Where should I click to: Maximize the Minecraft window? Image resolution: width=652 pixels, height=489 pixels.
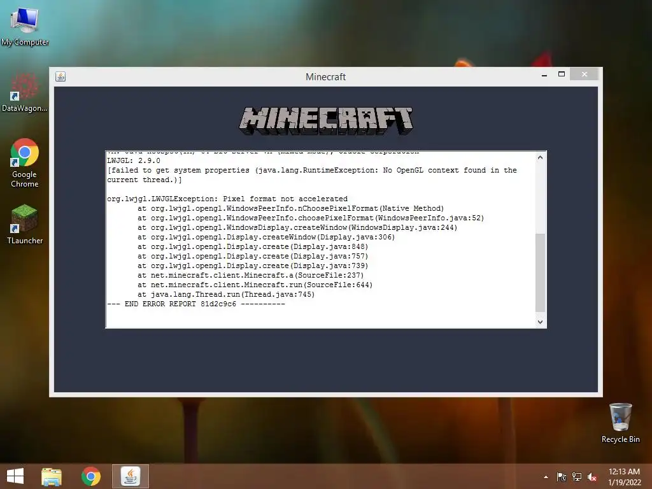562,74
